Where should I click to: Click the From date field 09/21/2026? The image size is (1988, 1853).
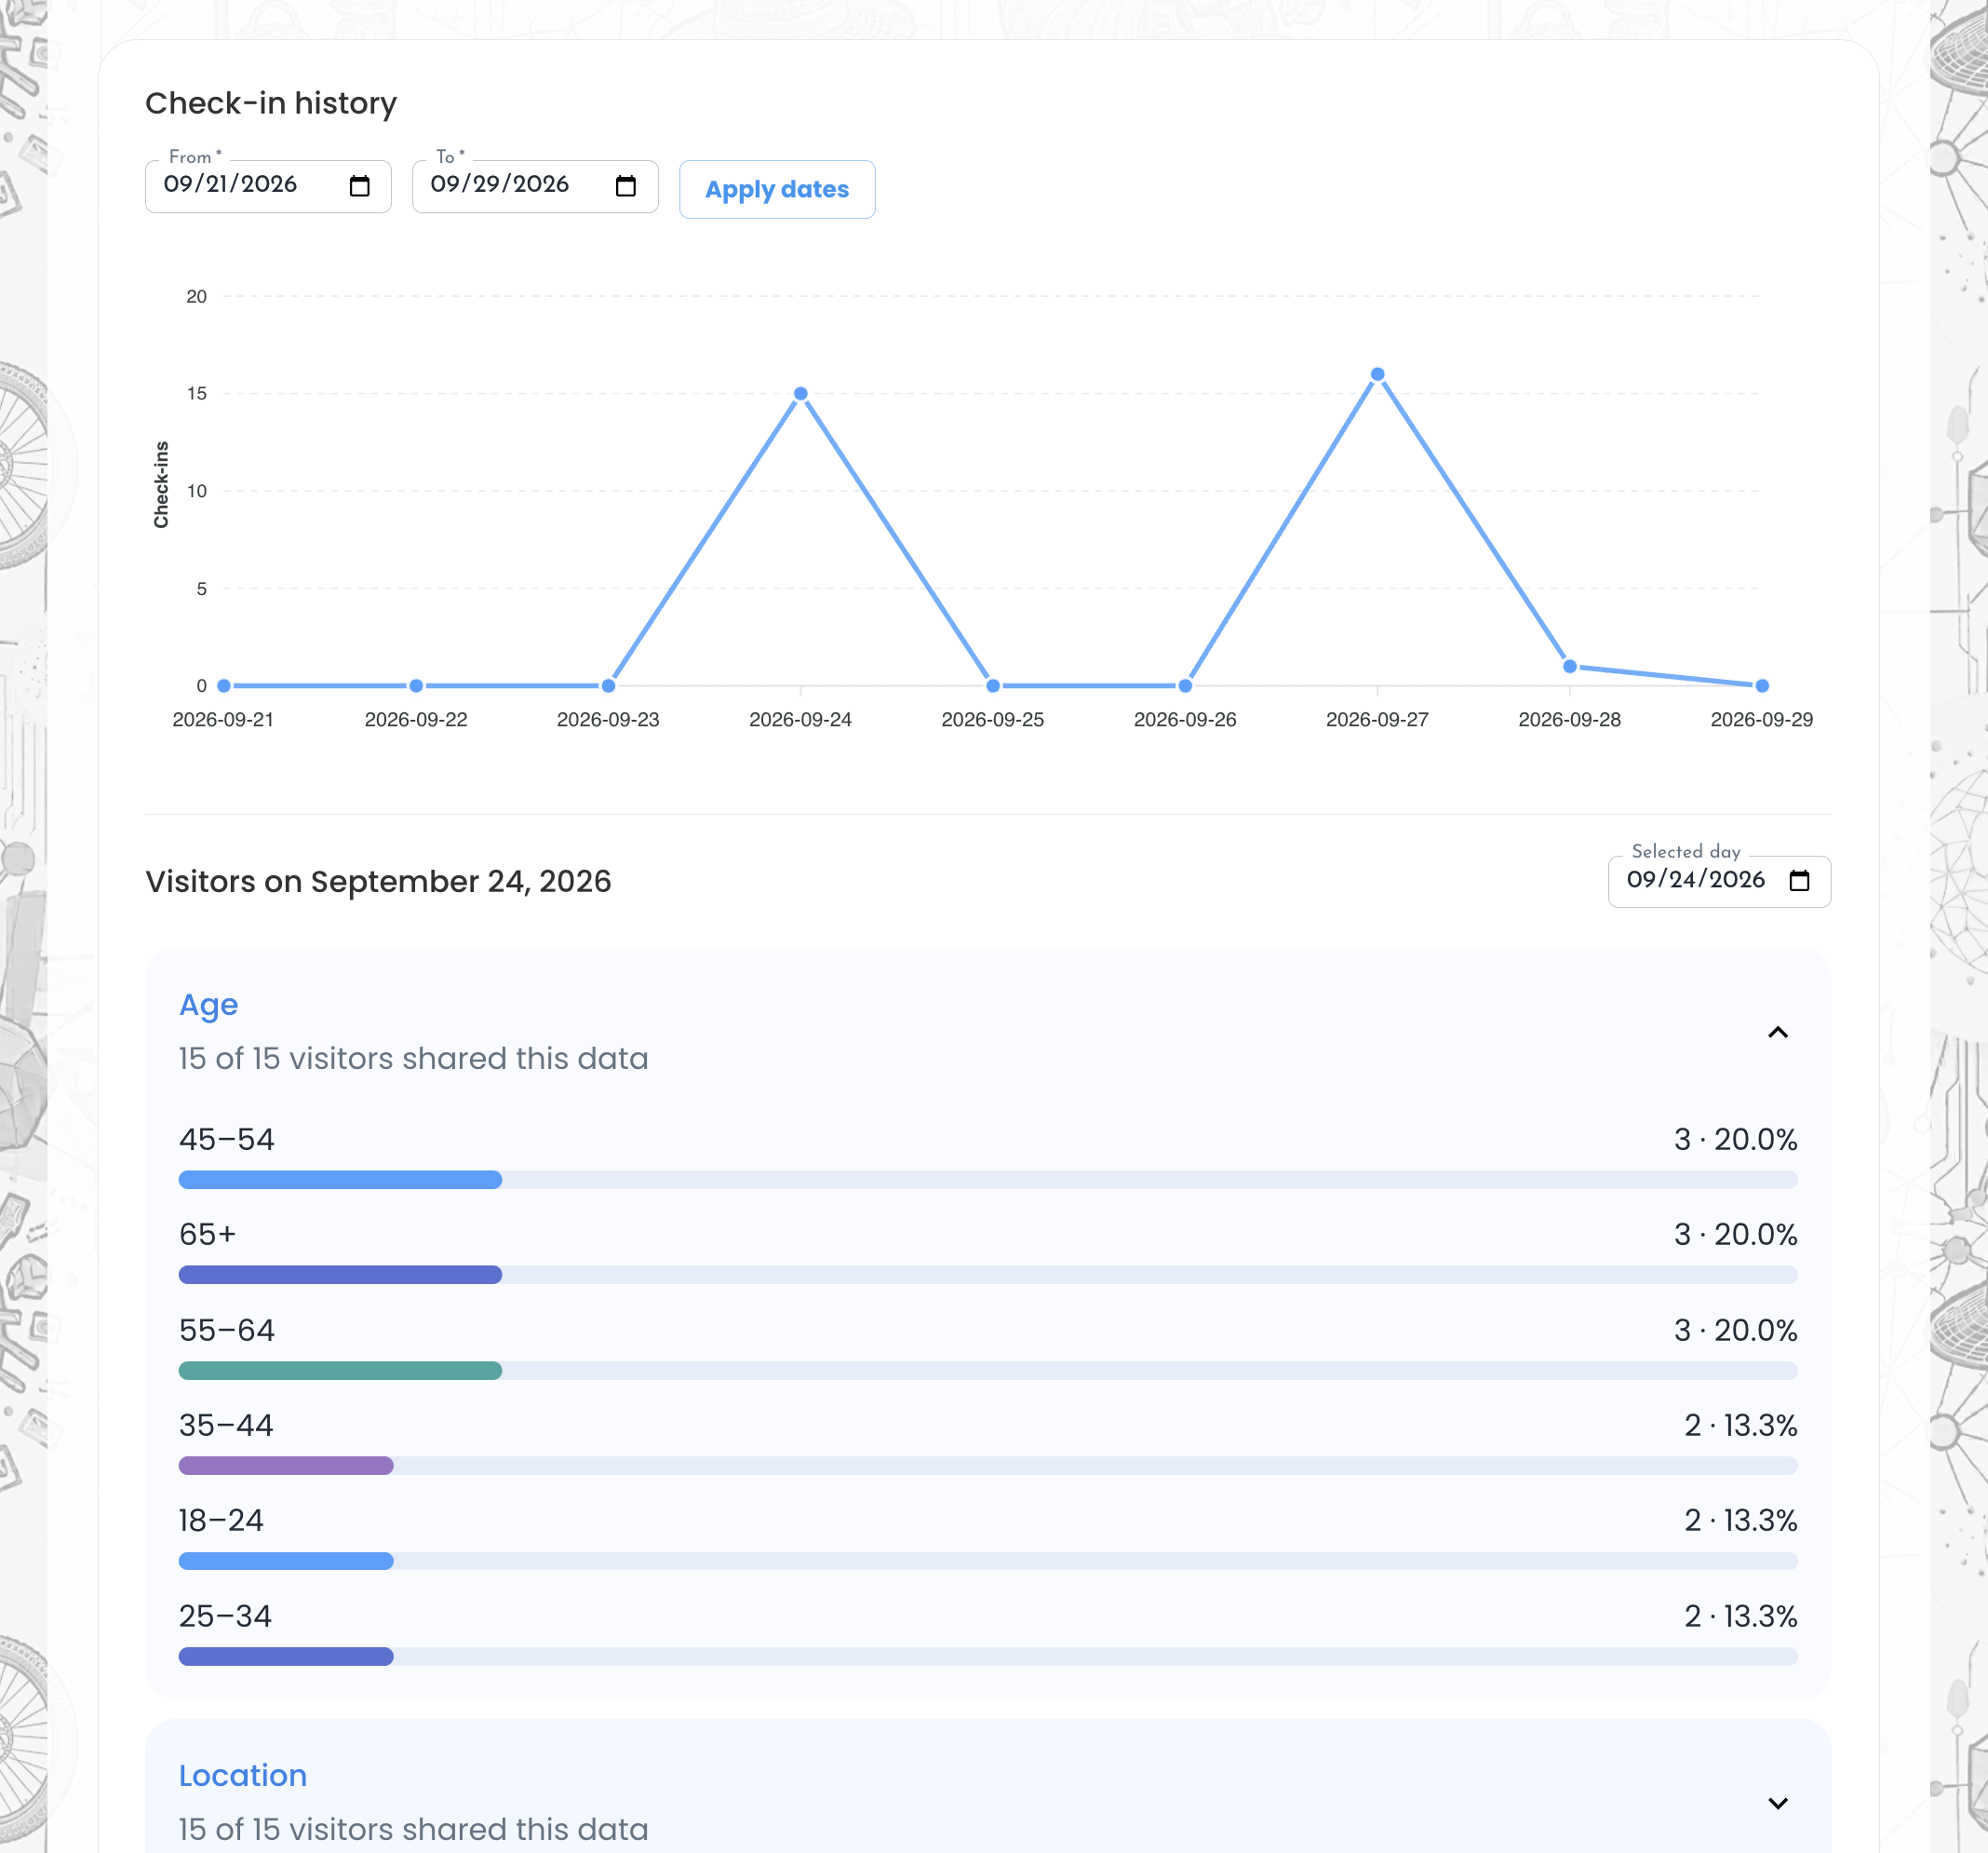tap(268, 186)
